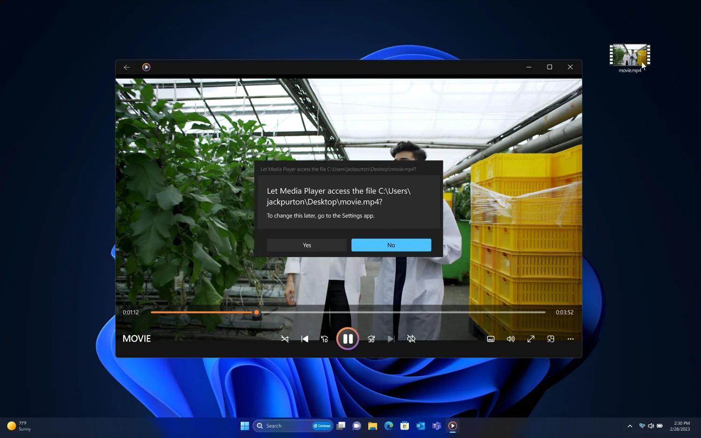Open network settings from the Wi-Fi icon

pyautogui.click(x=642, y=426)
